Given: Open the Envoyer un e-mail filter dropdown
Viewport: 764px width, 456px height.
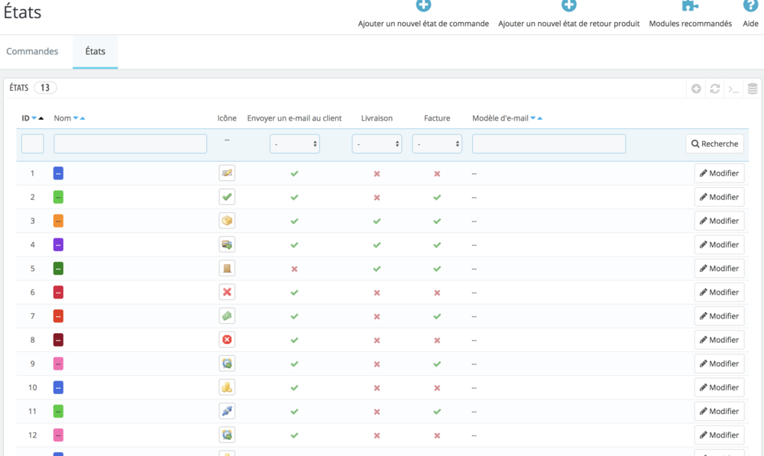Looking at the screenshot, I should tap(294, 144).
